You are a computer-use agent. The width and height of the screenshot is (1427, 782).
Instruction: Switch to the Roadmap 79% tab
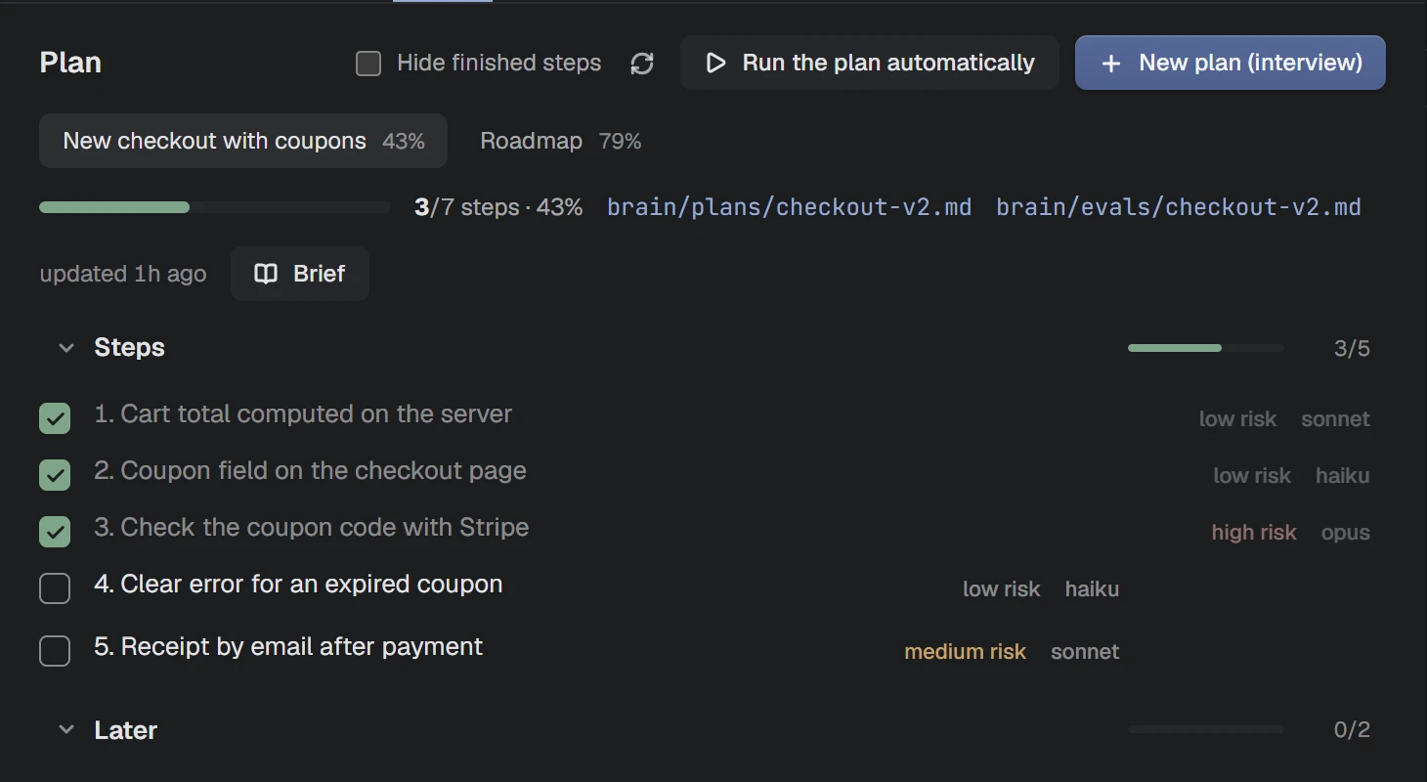coord(561,141)
